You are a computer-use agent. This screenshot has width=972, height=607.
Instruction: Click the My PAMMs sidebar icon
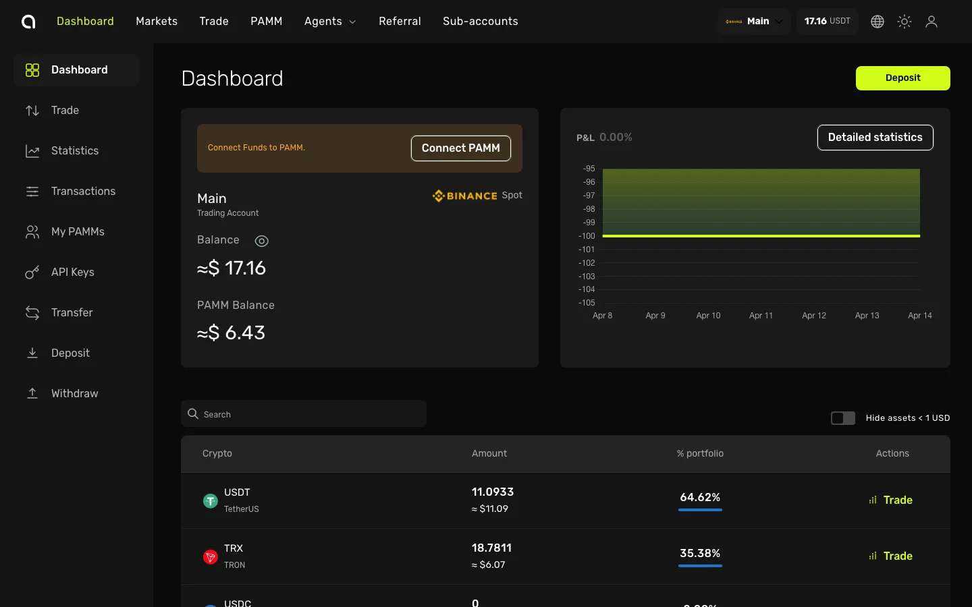[x=32, y=231]
